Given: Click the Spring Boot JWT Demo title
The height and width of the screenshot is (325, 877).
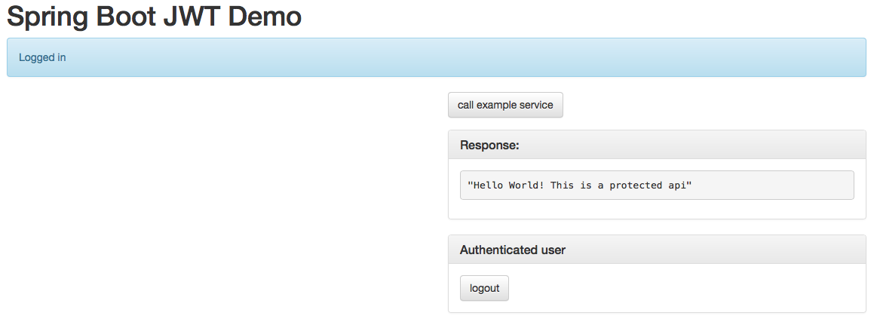Looking at the screenshot, I should pos(155,17).
